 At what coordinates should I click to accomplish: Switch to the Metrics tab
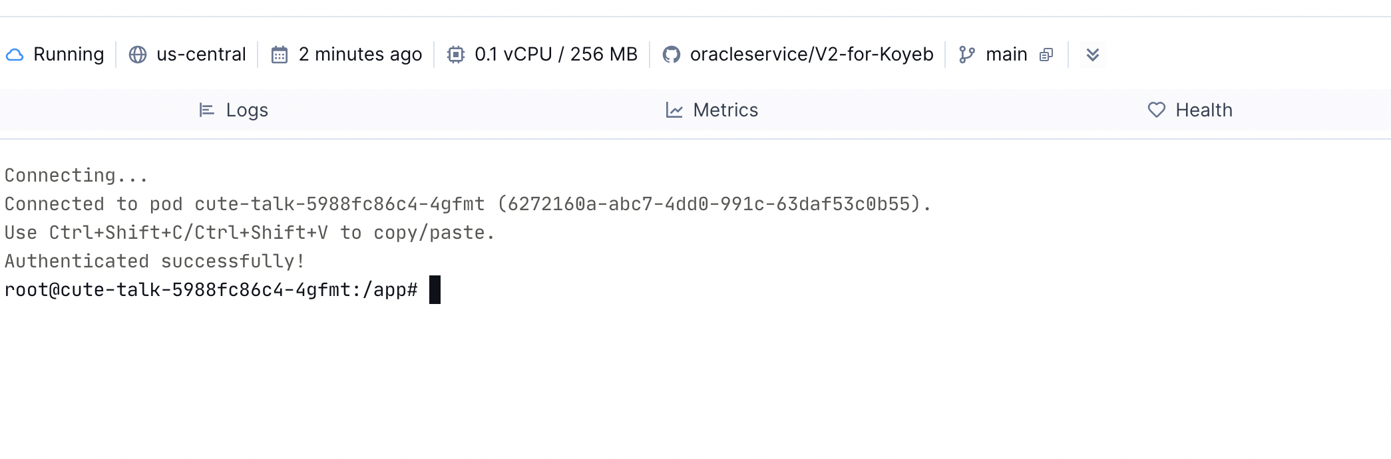(725, 110)
